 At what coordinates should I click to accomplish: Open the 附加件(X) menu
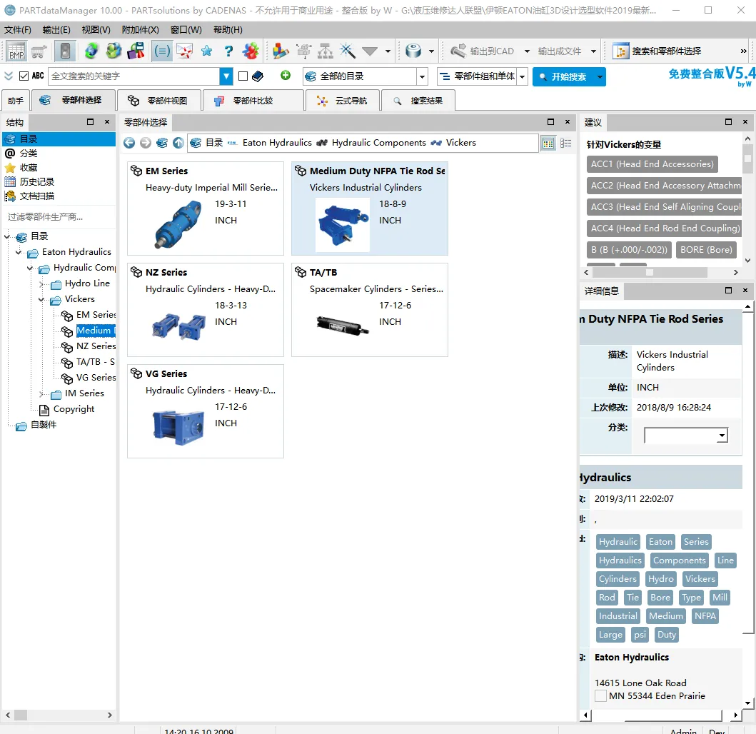click(141, 30)
